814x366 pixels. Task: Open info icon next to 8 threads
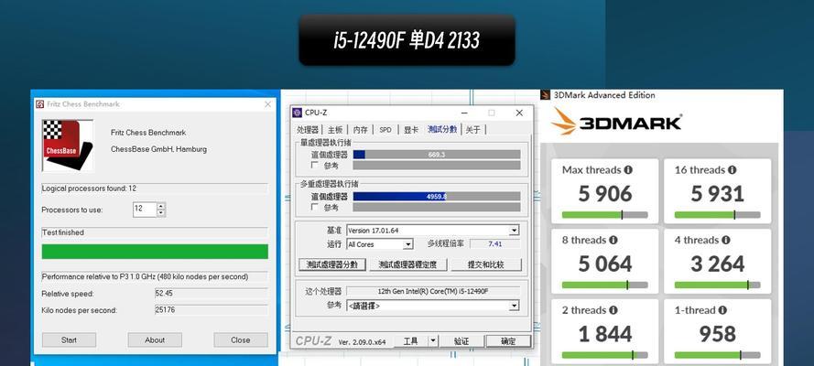point(613,240)
